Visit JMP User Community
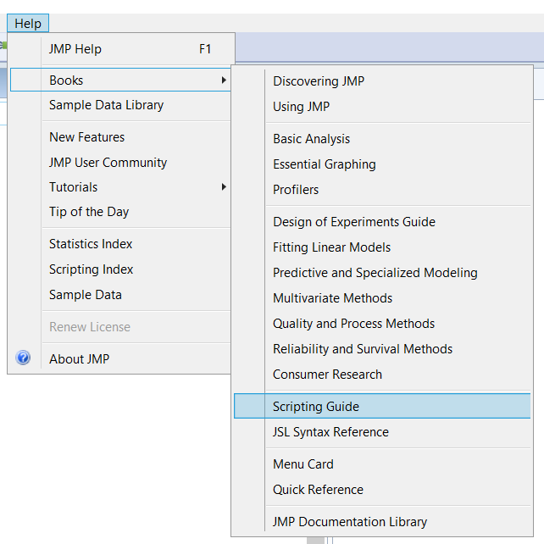The width and height of the screenshot is (544, 544). coord(108,163)
